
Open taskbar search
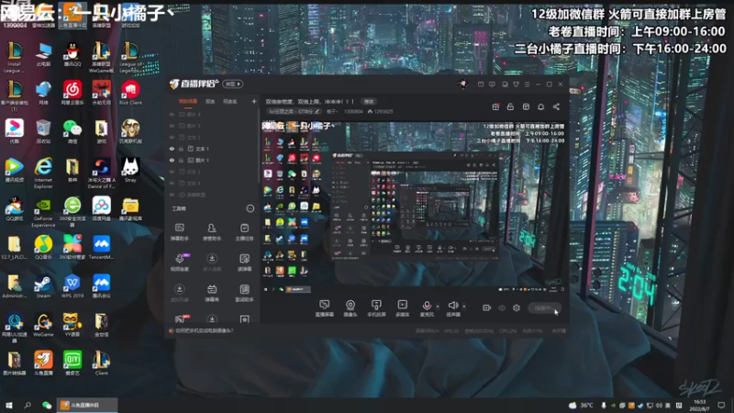[28, 405]
